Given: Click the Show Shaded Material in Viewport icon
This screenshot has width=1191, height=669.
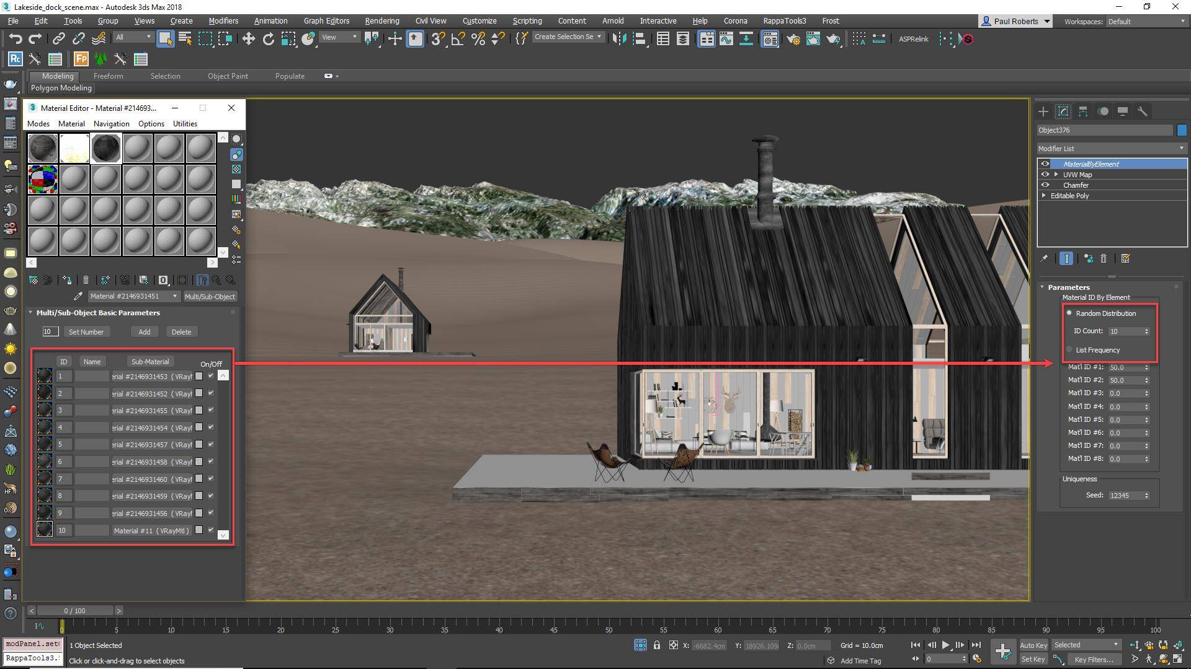Looking at the screenshot, I should point(182,280).
